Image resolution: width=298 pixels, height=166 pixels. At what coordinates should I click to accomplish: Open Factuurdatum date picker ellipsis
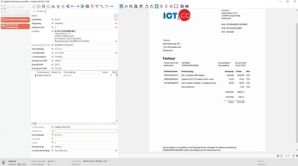[x=116, y=53]
